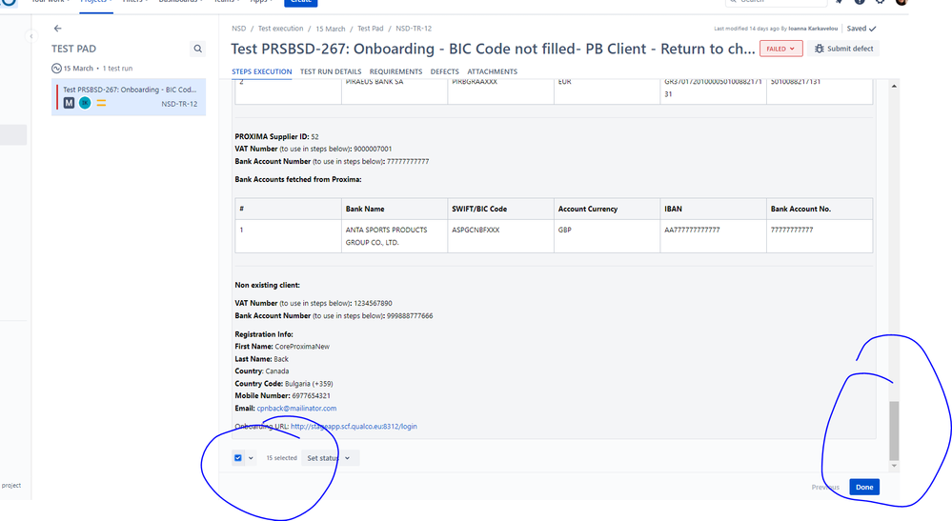Click the AA777777777777 IBAN cell
This screenshot has width=952, height=521.
[713, 236]
